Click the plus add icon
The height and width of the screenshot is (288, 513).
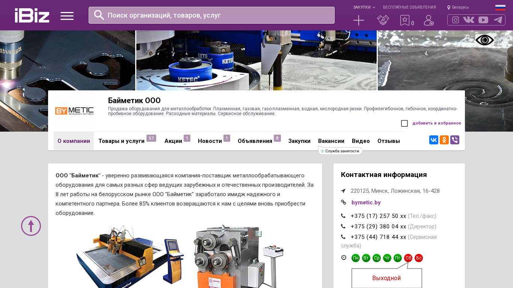click(x=359, y=20)
